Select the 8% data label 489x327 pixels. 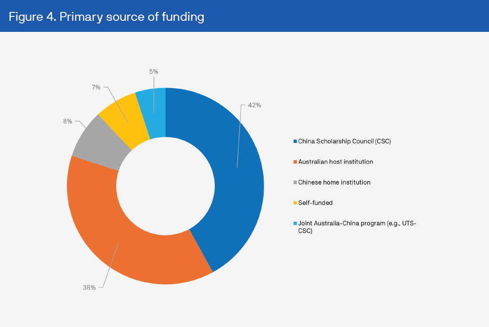pyautogui.click(x=67, y=121)
